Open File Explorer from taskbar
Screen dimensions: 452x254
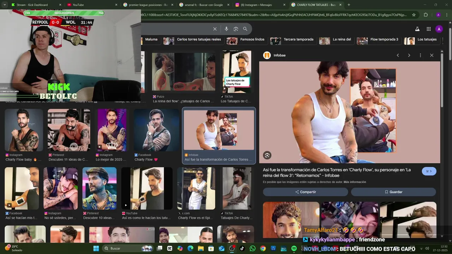point(201,248)
